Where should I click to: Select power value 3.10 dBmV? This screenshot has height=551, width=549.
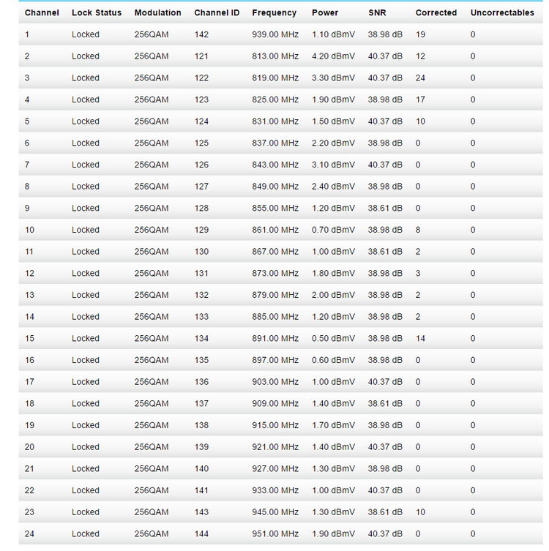(x=333, y=165)
